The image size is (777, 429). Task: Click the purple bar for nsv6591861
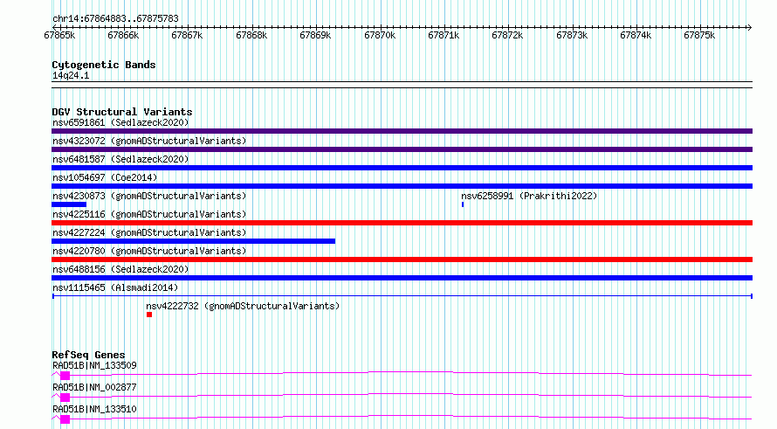coord(402,131)
